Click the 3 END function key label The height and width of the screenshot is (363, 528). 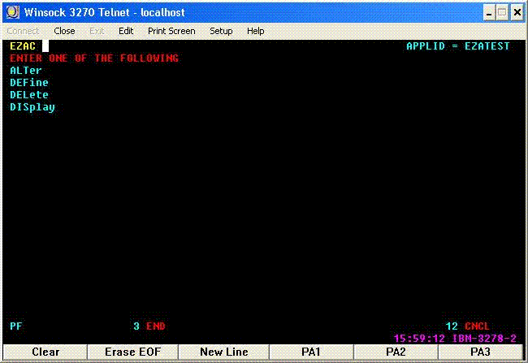coord(149,326)
